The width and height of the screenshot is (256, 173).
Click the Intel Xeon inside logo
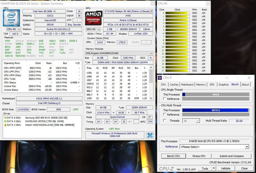click(12, 18)
